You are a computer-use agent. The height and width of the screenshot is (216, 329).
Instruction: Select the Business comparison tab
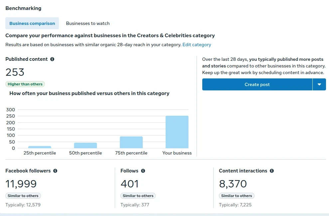[32, 24]
